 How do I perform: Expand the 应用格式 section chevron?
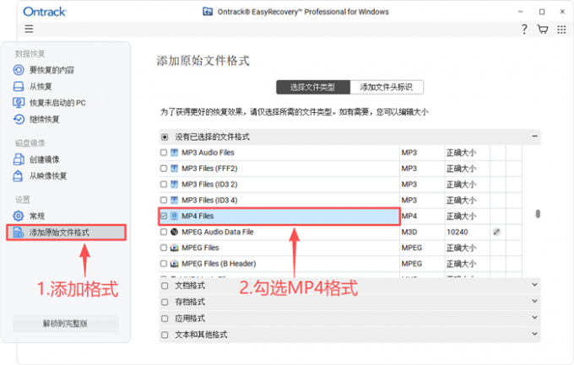534,318
